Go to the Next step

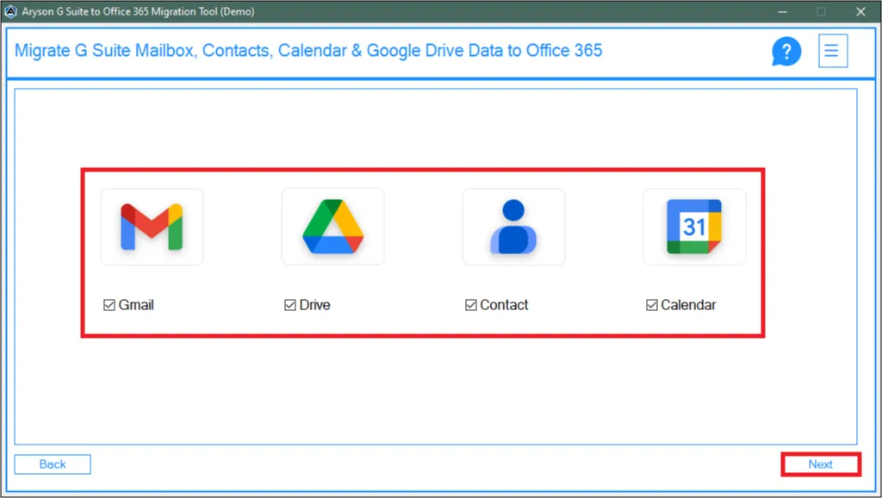coord(821,464)
